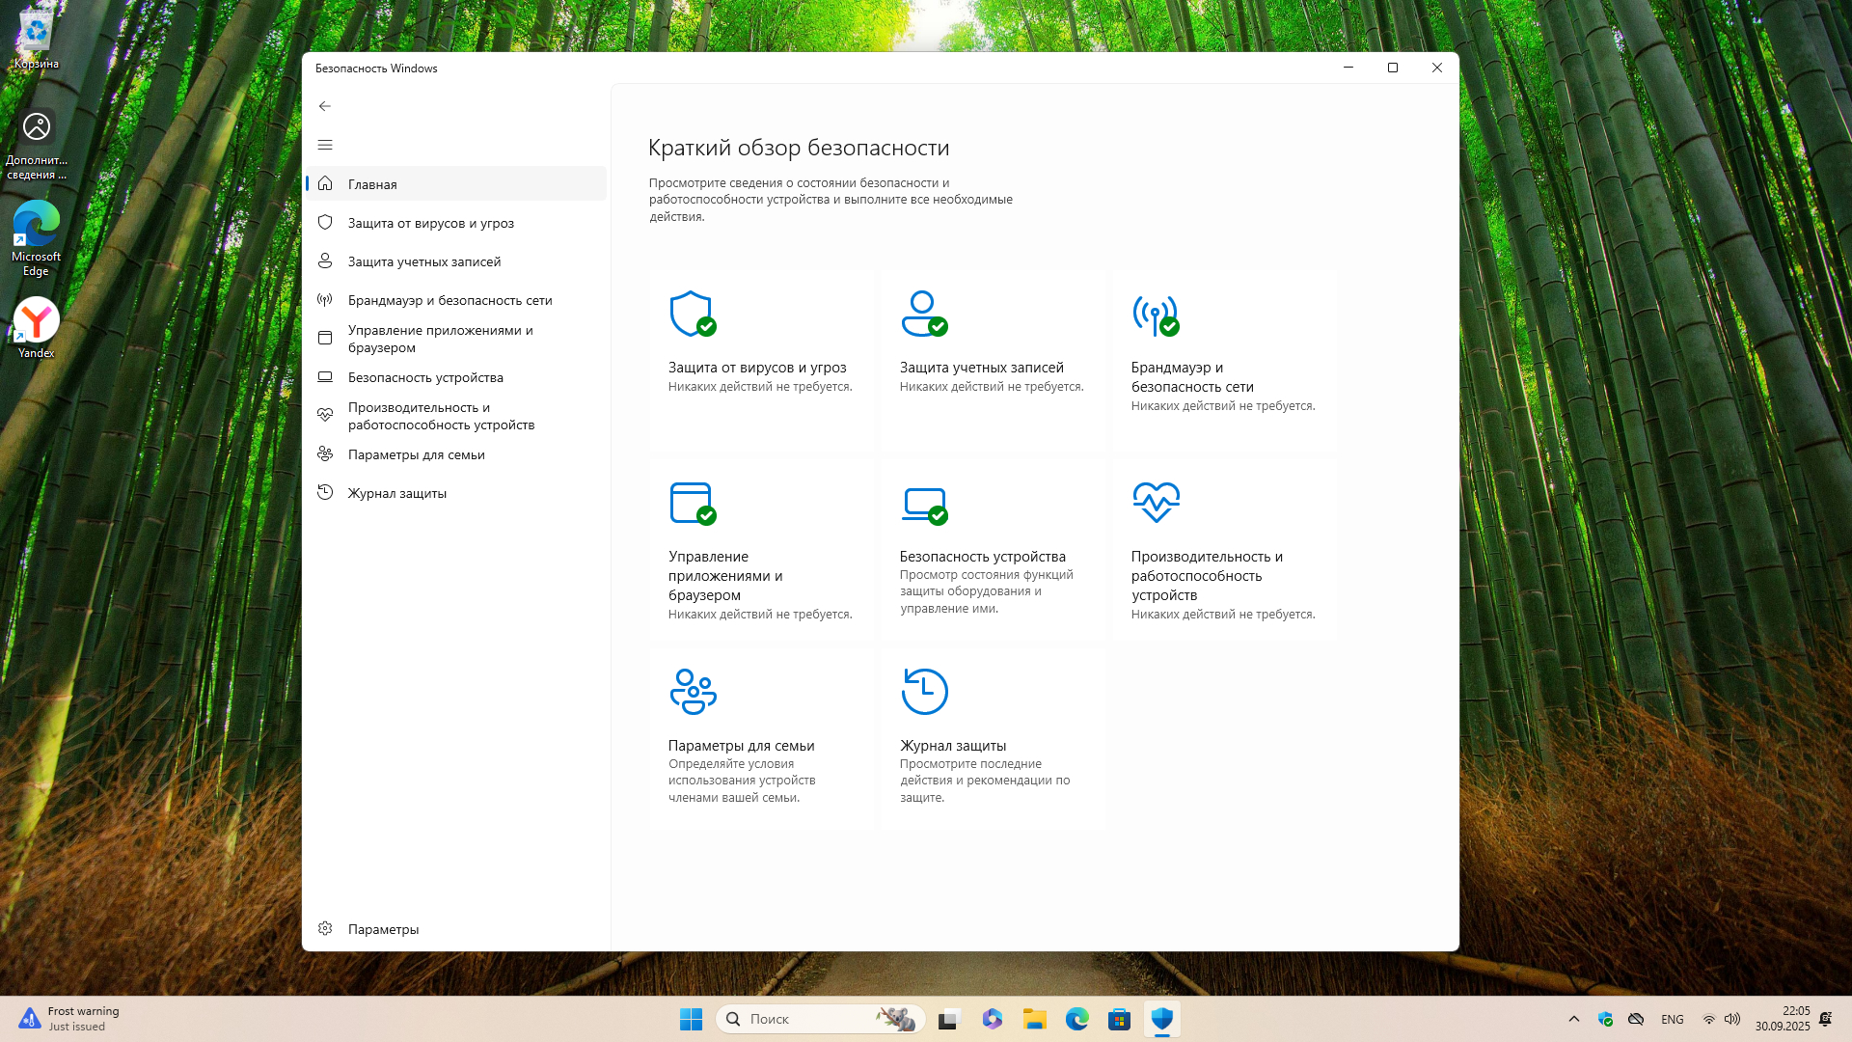The image size is (1852, 1042).
Task: Open the device performance heart tile icon
Action: click(x=1156, y=502)
